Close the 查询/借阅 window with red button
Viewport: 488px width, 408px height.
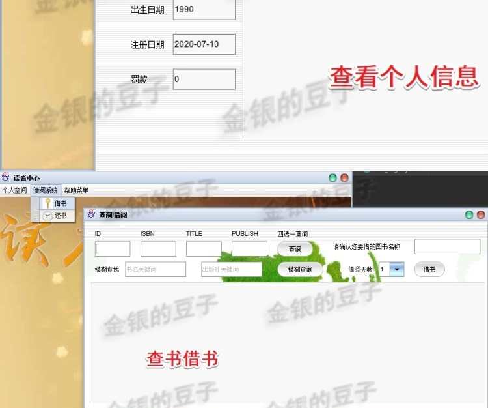(481, 214)
